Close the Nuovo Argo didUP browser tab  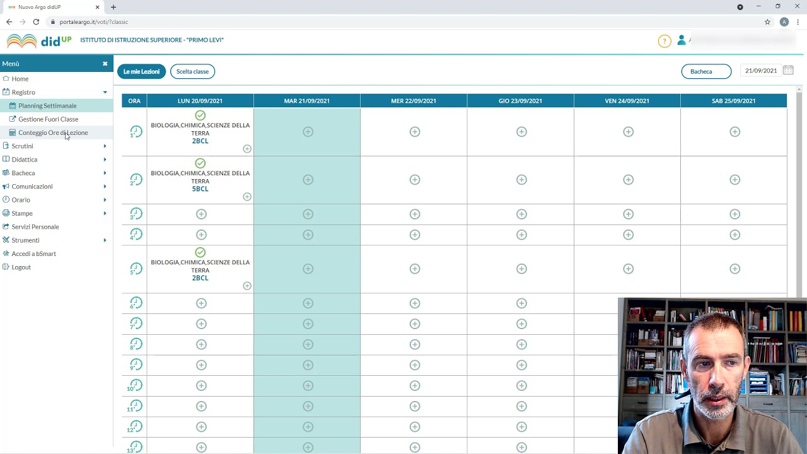click(97, 7)
